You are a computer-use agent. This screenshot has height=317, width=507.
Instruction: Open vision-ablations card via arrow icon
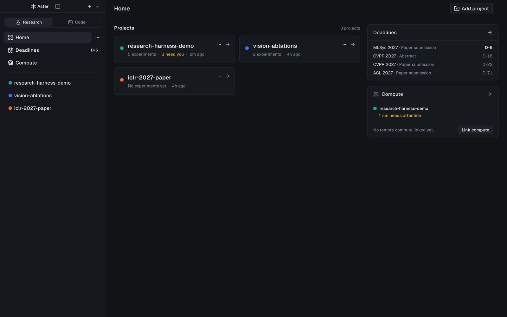click(353, 44)
